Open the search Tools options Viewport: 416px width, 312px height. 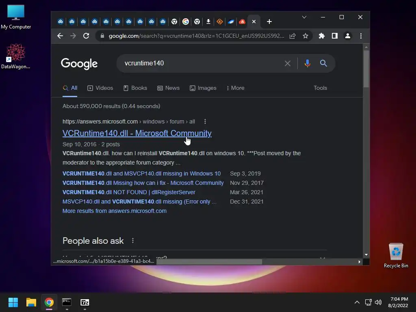[x=320, y=88]
